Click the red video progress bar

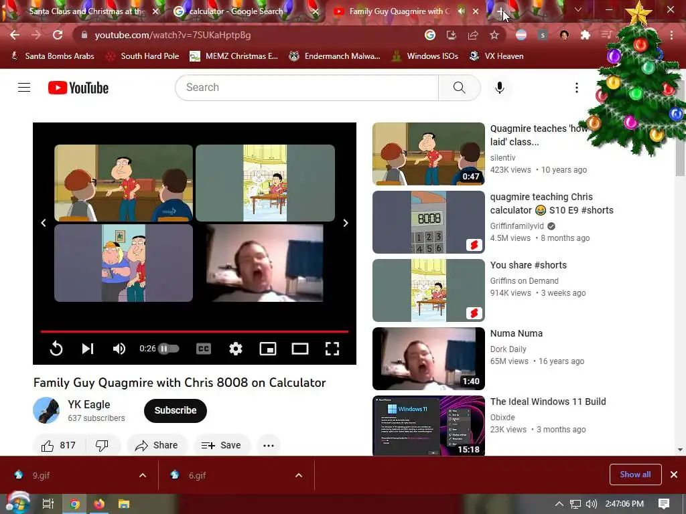pos(194,332)
